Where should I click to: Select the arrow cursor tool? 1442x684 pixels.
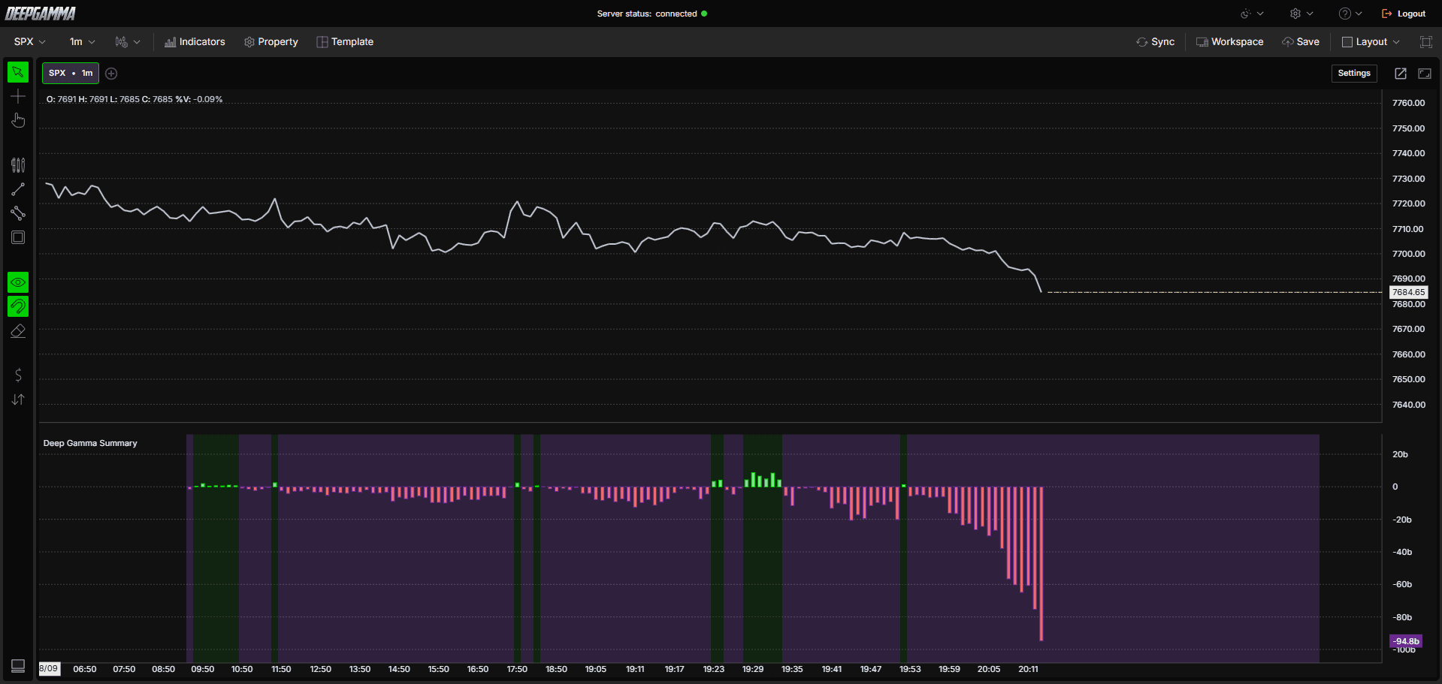(18, 72)
